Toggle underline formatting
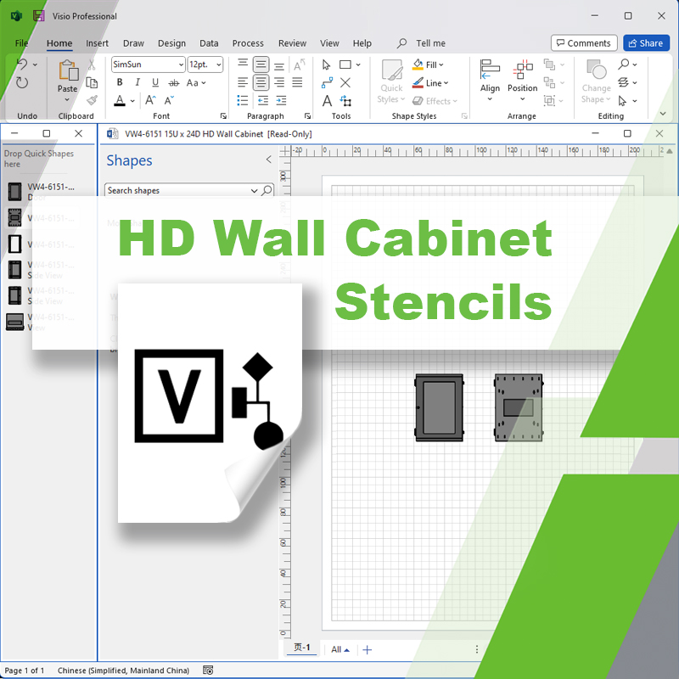The image size is (679, 679). [x=155, y=82]
